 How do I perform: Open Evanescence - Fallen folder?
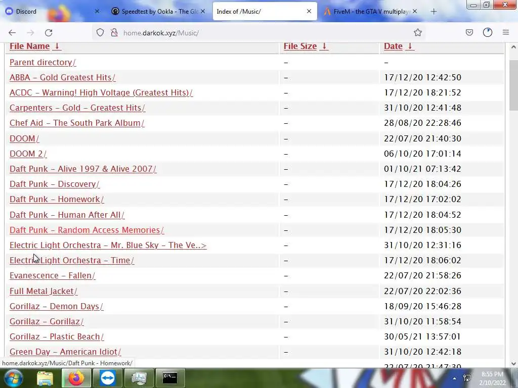[52, 275]
